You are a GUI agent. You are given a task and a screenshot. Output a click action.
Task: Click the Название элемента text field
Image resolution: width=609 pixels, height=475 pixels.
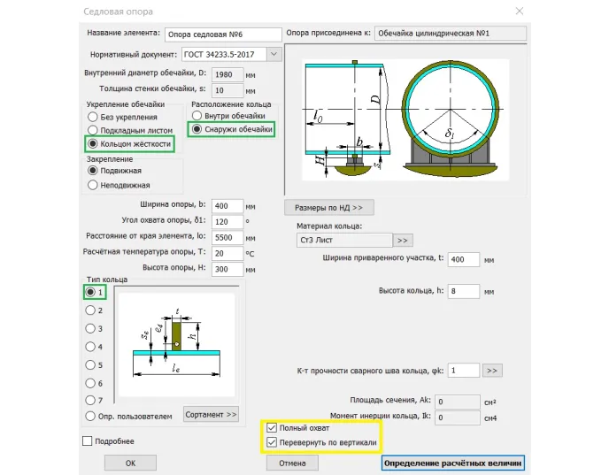click(221, 34)
